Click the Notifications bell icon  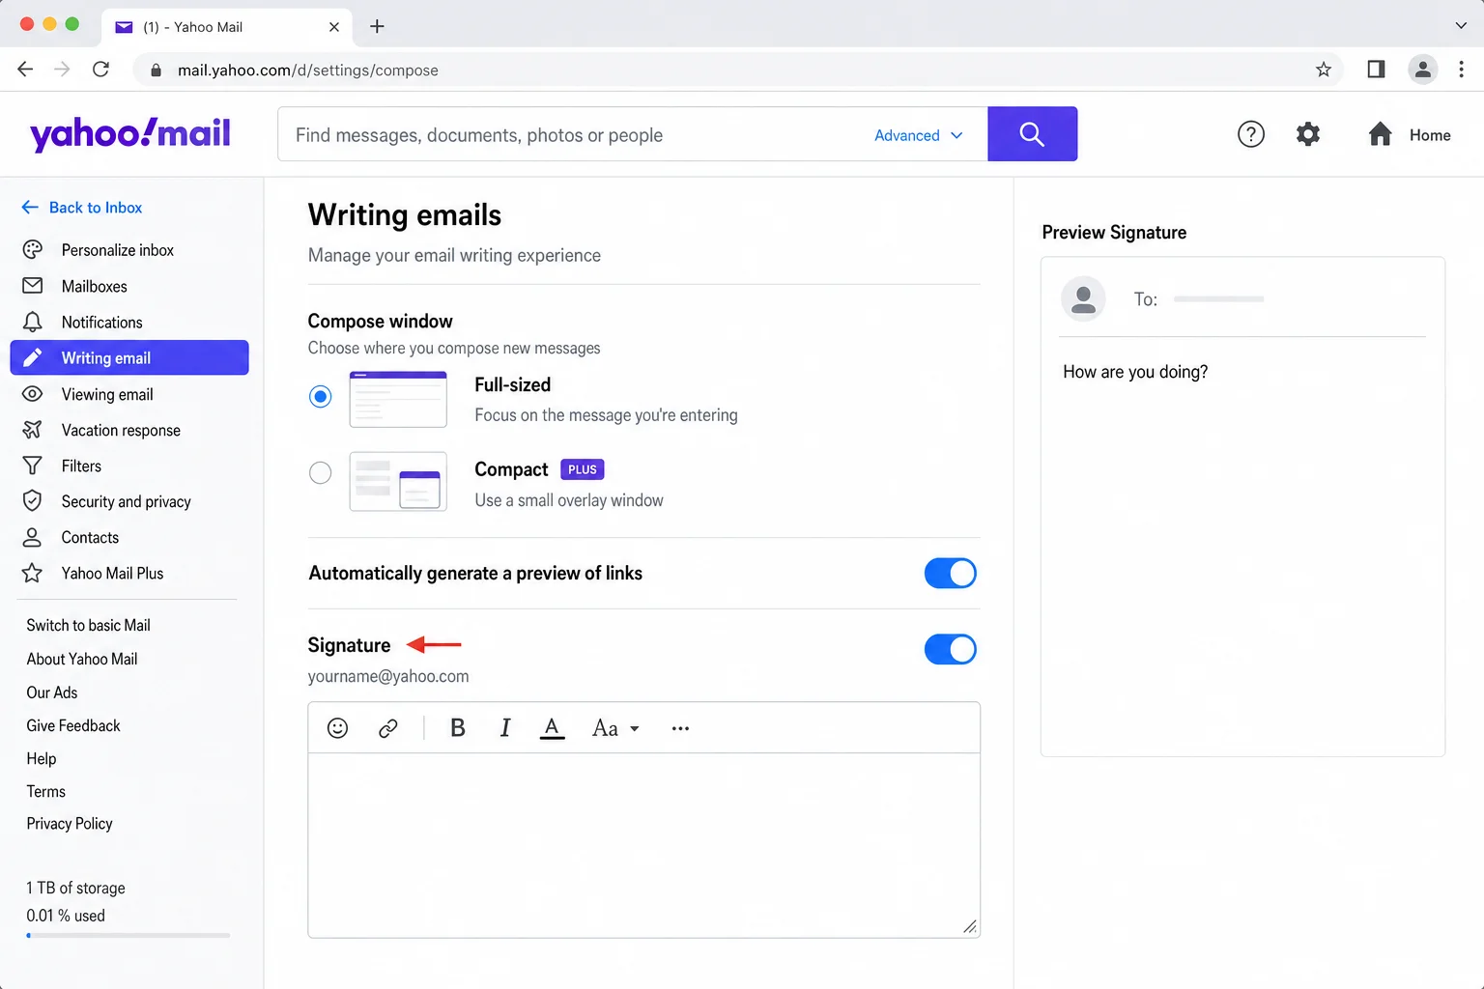[x=32, y=322]
